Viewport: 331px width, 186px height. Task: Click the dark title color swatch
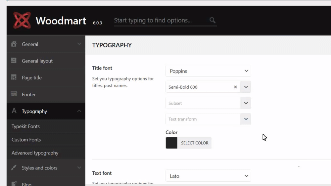click(171, 143)
